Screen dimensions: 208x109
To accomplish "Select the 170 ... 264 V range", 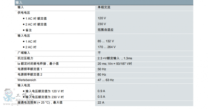I will tap(107, 47).
